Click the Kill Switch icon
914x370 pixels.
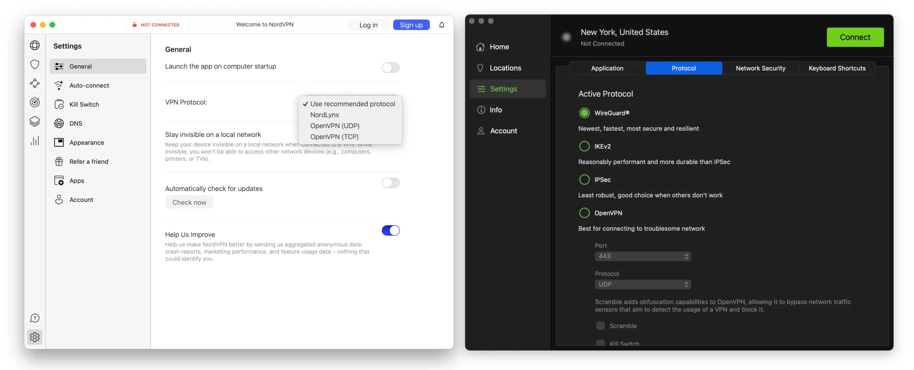coord(59,104)
